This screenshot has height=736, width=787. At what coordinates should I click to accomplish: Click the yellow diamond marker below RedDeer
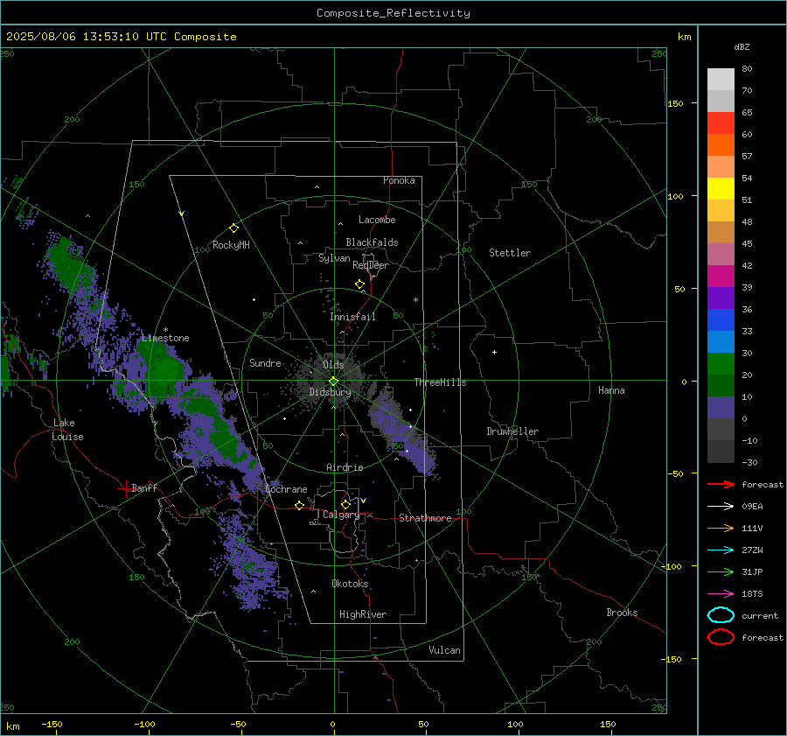pyautogui.click(x=359, y=284)
